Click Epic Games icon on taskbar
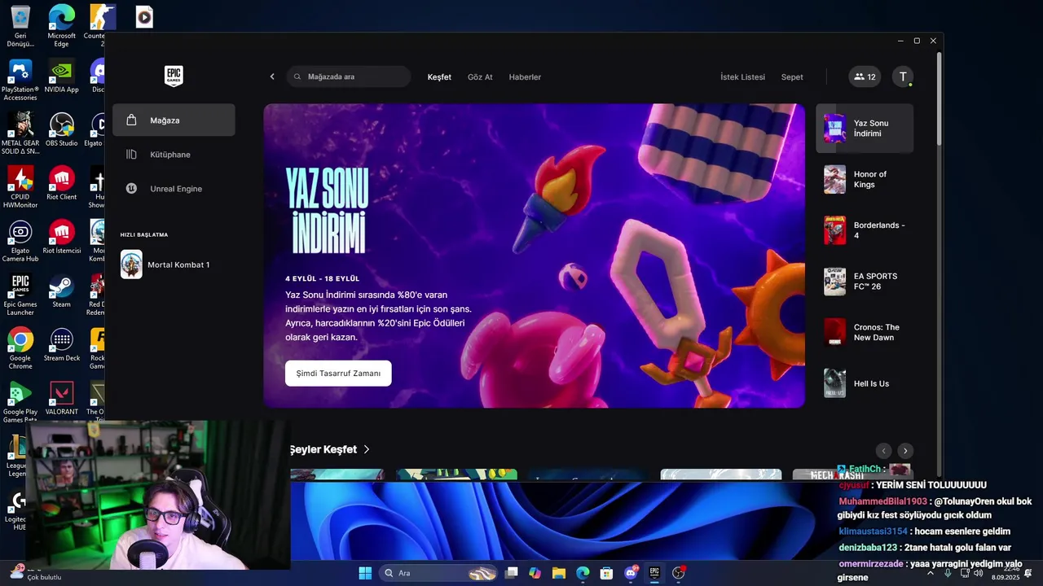1043x586 pixels. click(x=654, y=573)
